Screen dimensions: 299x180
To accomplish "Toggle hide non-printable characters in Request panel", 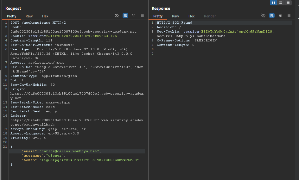I will tap(117, 16).
